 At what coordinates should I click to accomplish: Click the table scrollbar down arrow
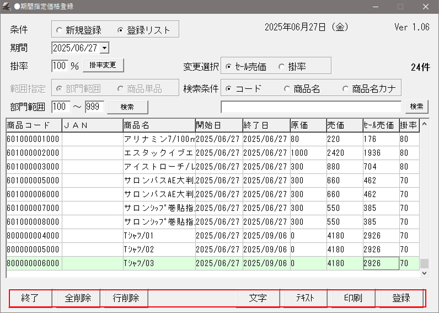424,273
